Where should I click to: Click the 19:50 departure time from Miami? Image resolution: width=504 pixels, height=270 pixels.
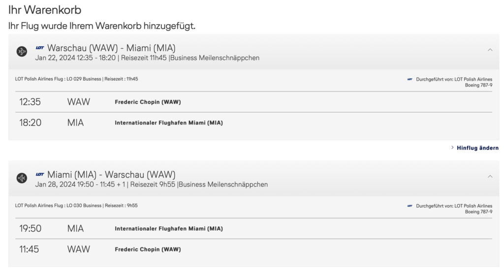click(x=30, y=228)
